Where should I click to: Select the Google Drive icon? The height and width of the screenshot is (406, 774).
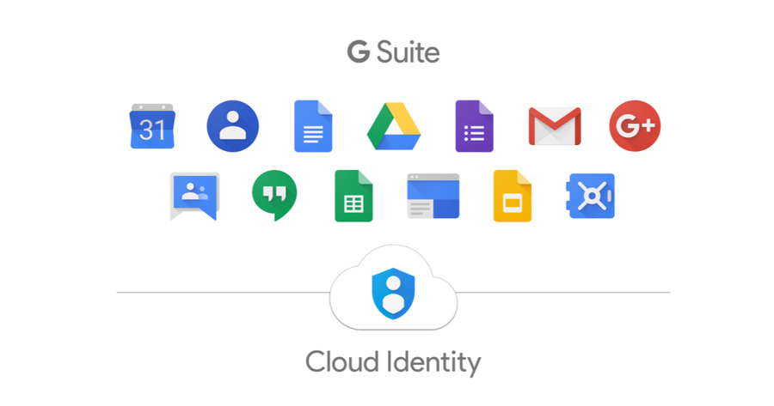pyautogui.click(x=393, y=126)
